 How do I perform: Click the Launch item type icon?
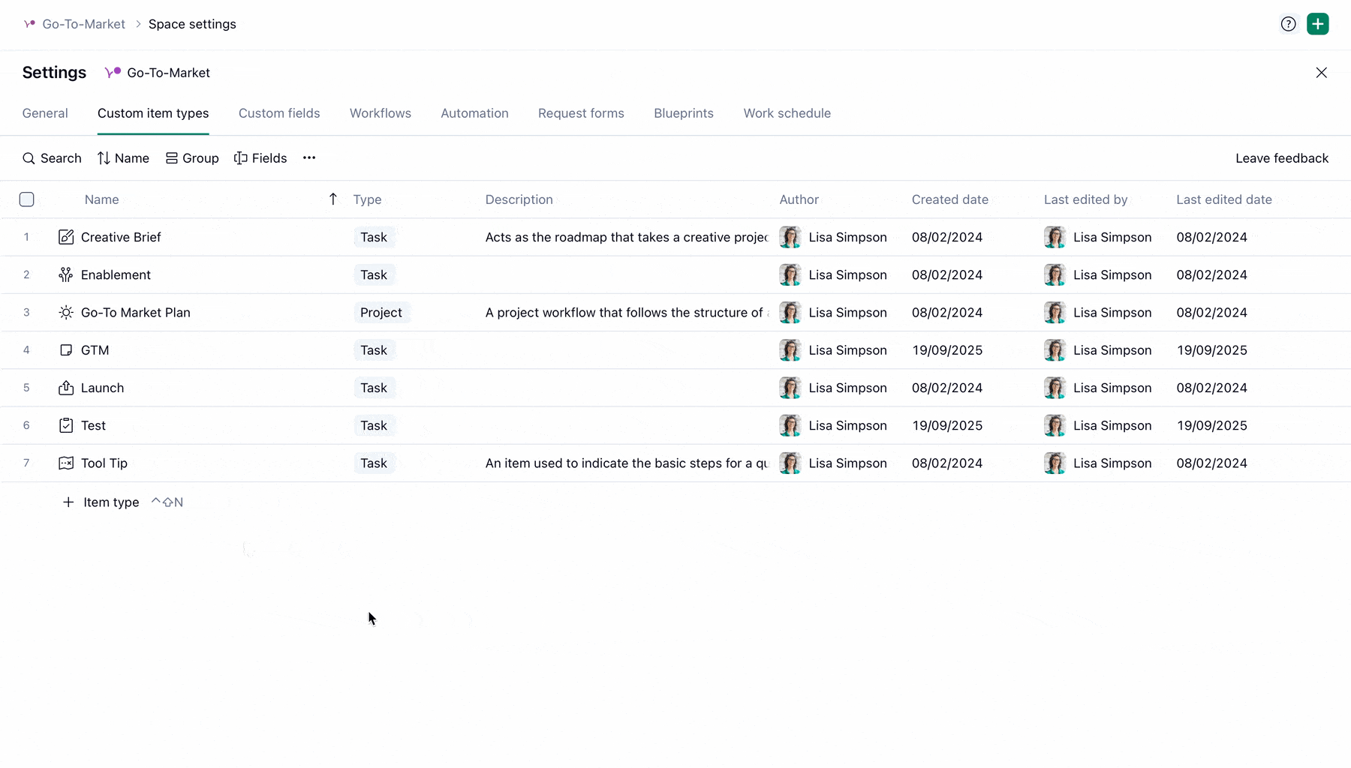pos(66,388)
